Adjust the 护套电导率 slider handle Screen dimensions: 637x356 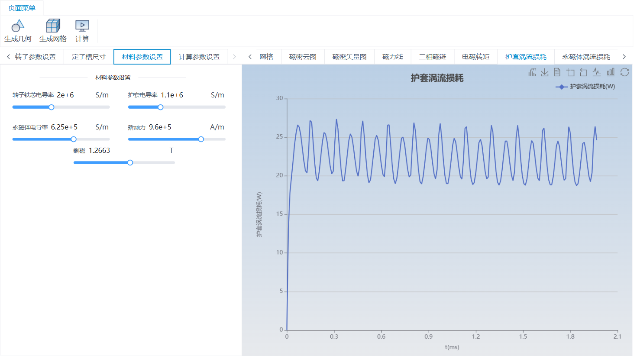161,107
